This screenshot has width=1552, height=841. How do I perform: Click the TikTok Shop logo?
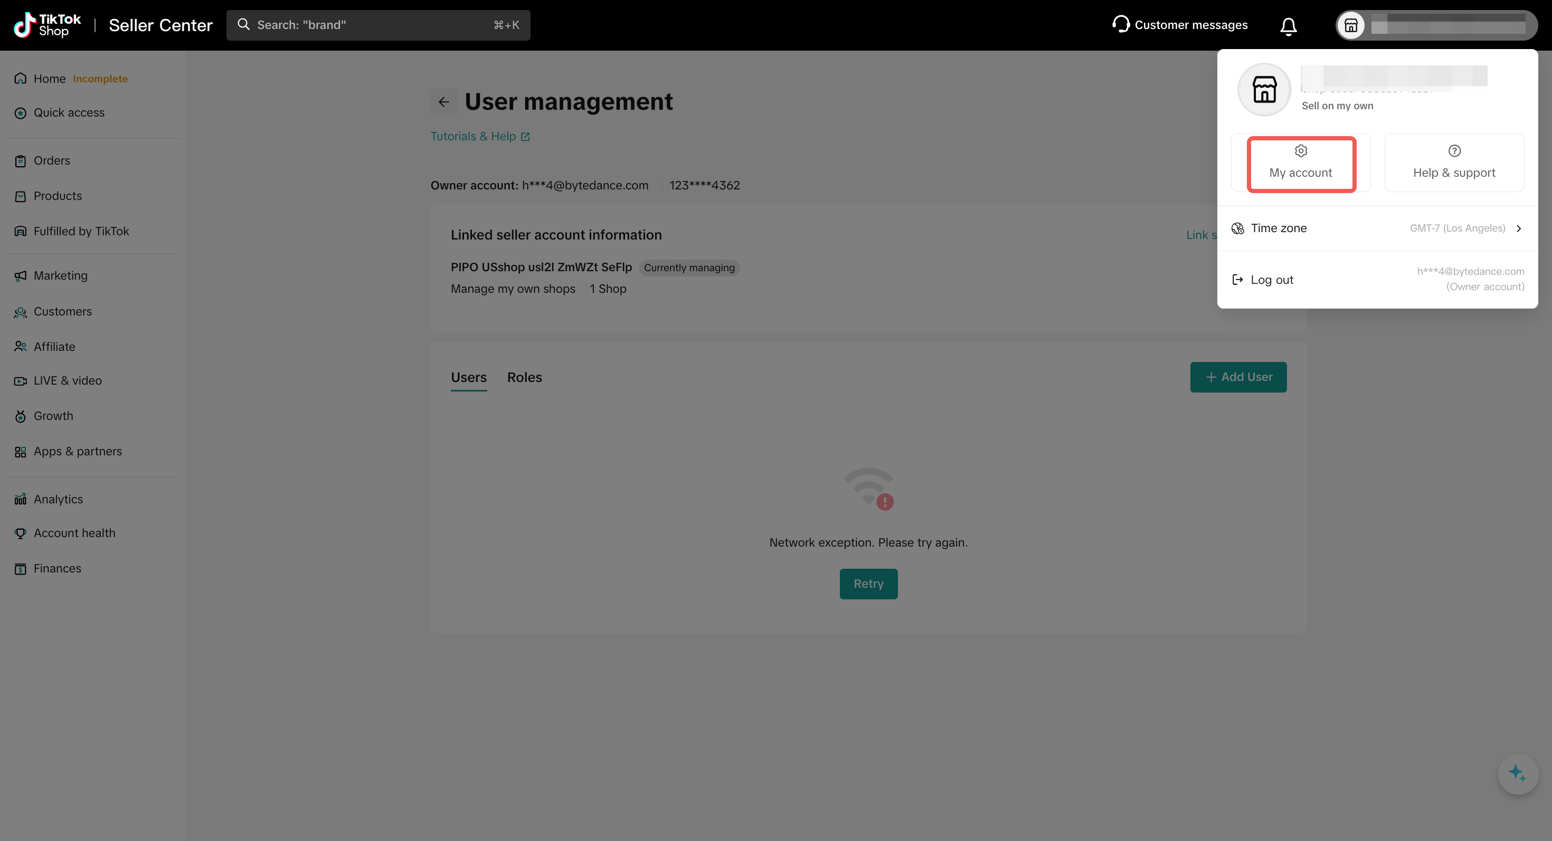pos(48,25)
